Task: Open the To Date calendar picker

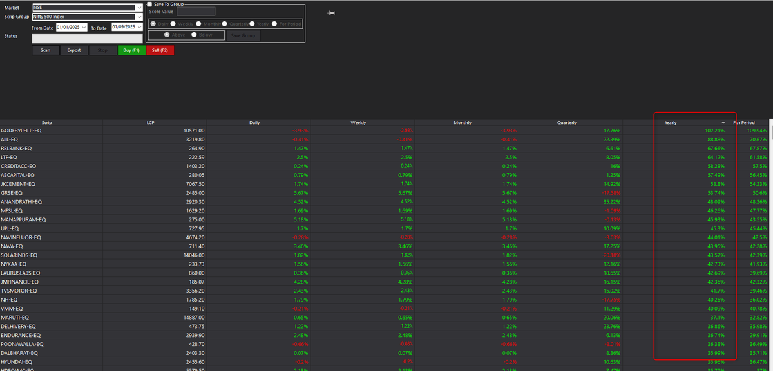Action: [138, 28]
